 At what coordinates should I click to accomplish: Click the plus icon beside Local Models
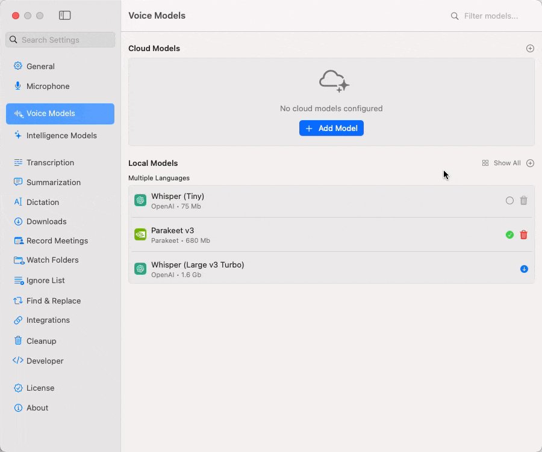tap(530, 163)
